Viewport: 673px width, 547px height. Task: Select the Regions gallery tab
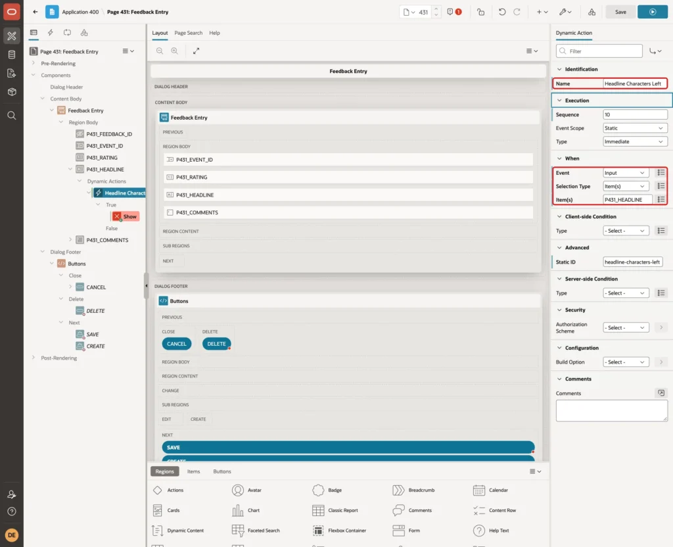point(164,471)
